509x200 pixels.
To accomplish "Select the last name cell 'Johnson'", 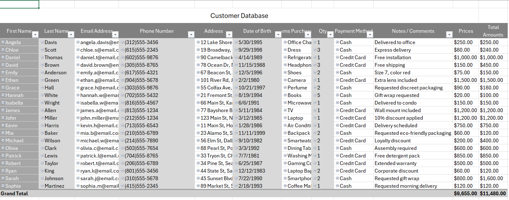I will pyautogui.click(x=57, y=178).
